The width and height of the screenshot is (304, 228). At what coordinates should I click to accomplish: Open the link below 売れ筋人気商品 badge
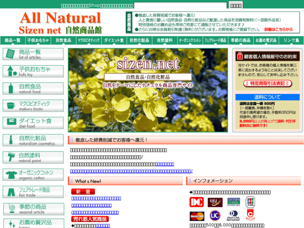tap(103, 225)
